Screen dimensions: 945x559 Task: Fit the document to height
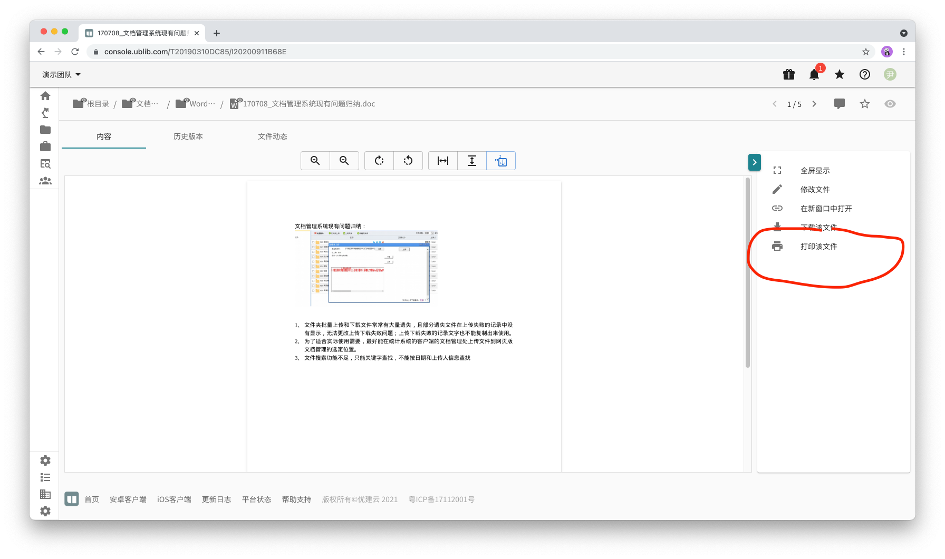pos(472,161)
